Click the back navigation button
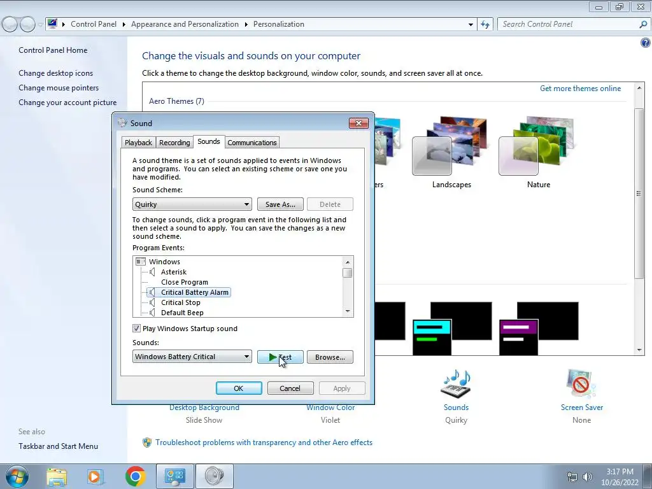652x489 pixels. click(10, 25)
